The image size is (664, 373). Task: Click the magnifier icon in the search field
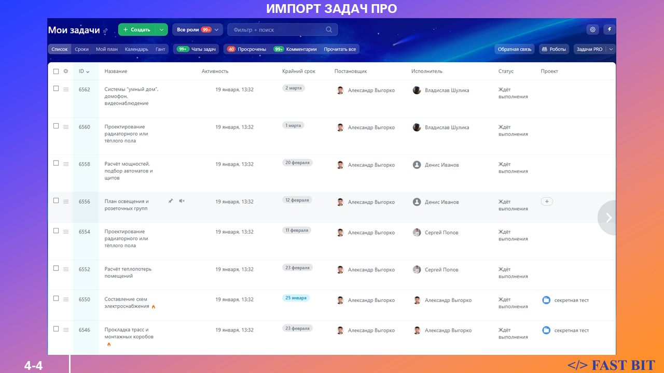pos(329,30)
